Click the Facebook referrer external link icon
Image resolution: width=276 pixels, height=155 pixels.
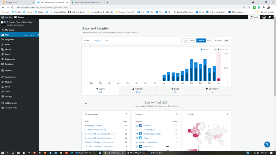pos(137,126)
